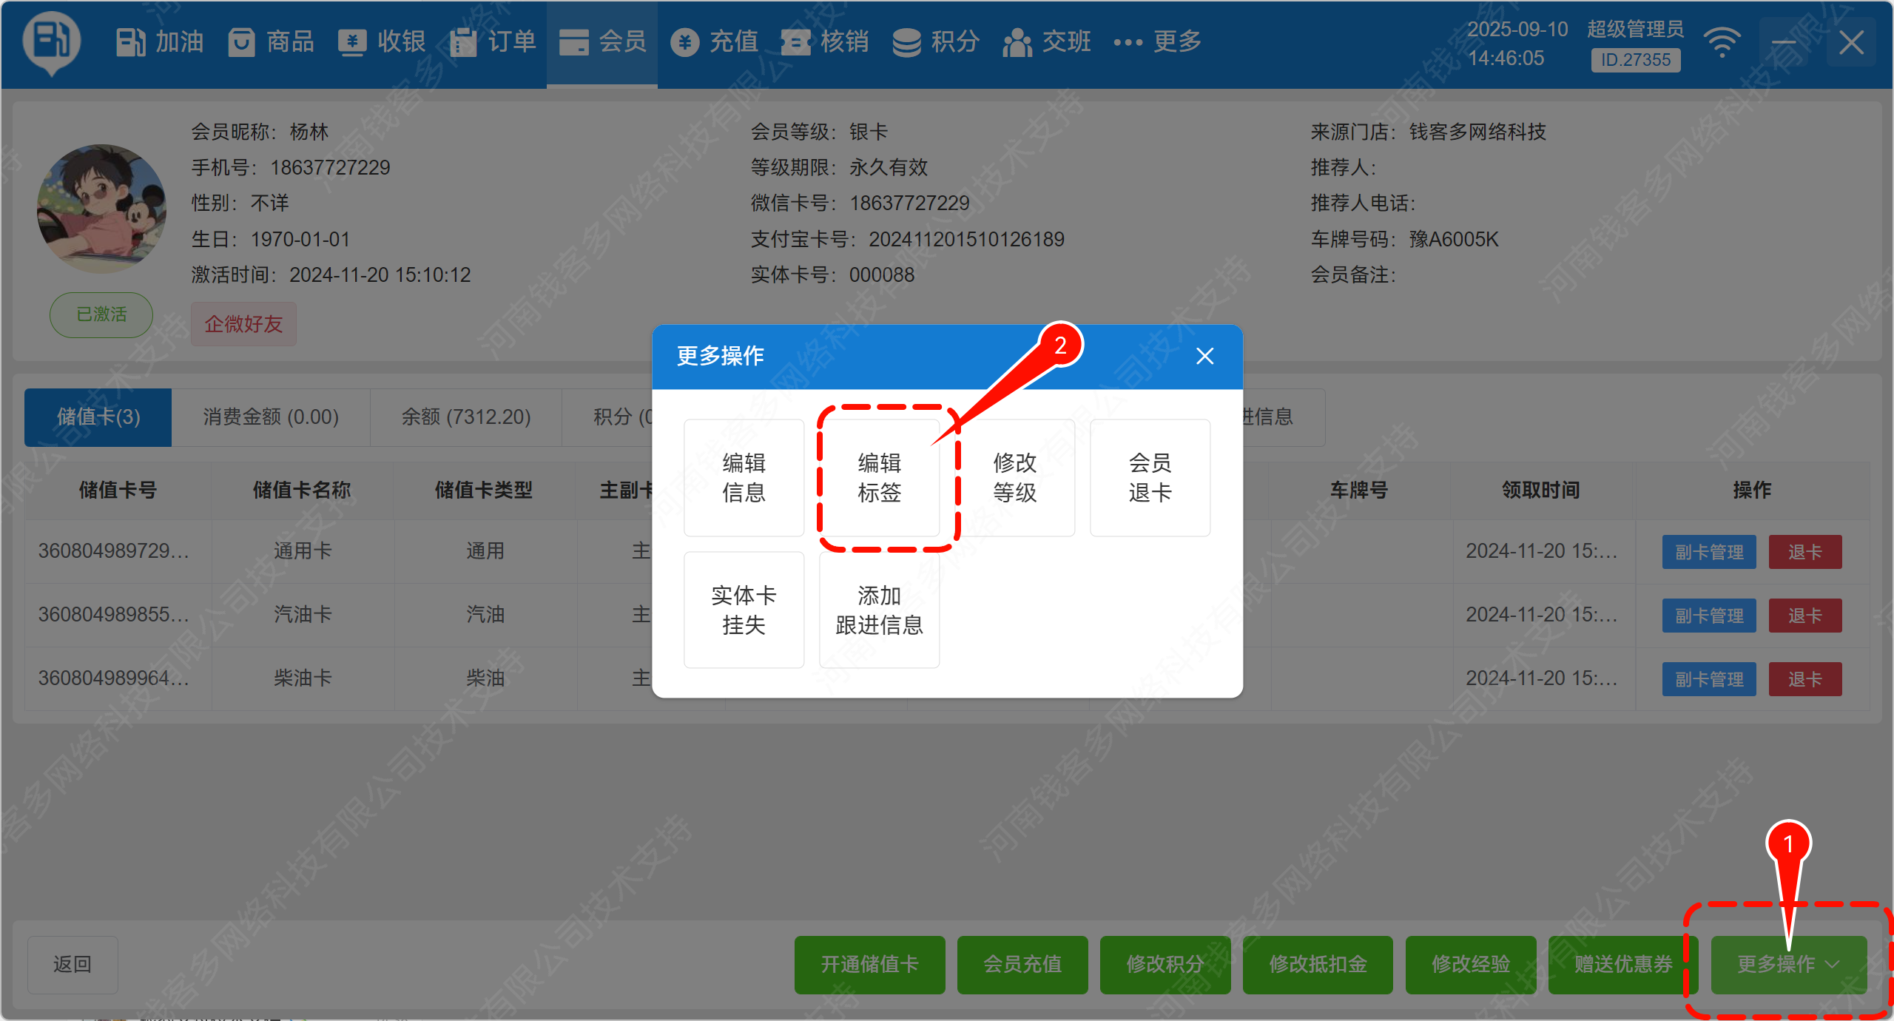Select the 积分 coins stack icon
This screenshot has width=1894, height=1021.
coord(906,42)
